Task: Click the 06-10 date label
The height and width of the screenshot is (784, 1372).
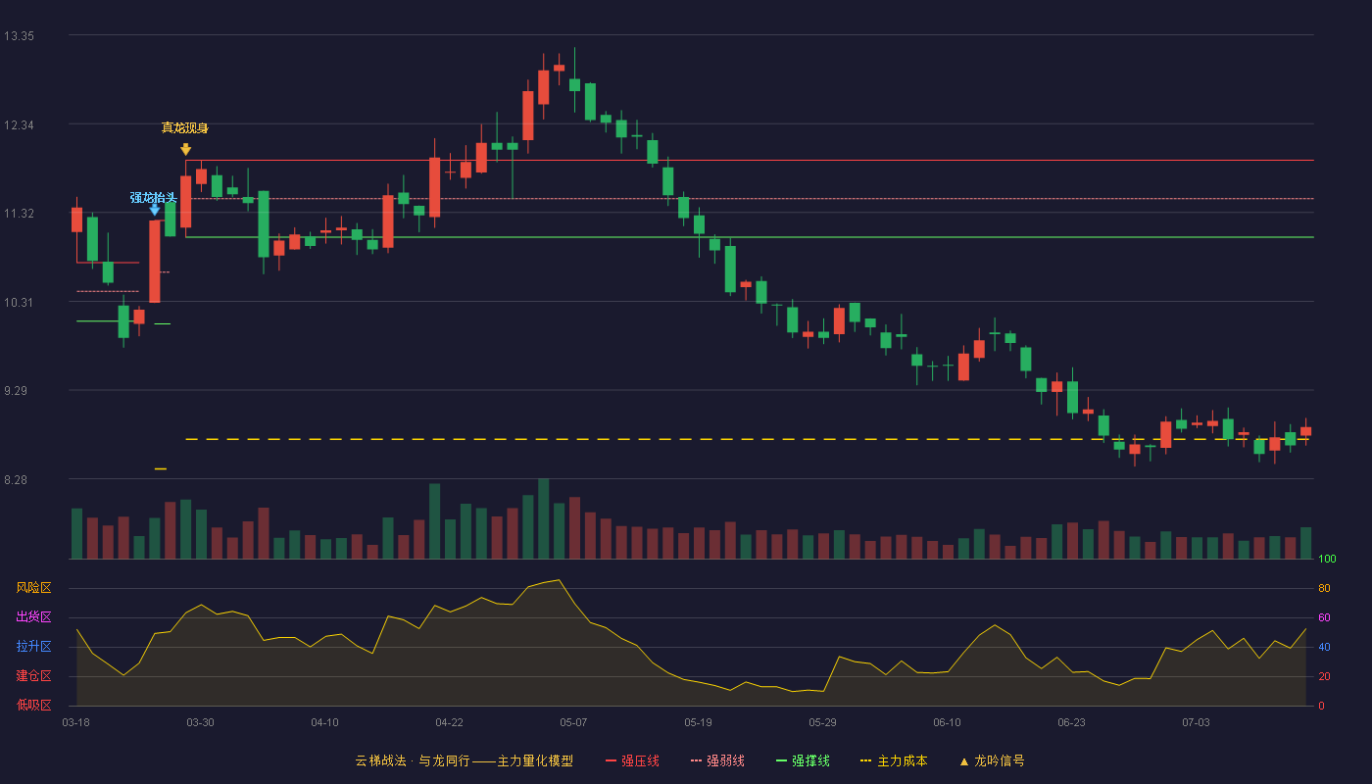Action: pos(948,722)
